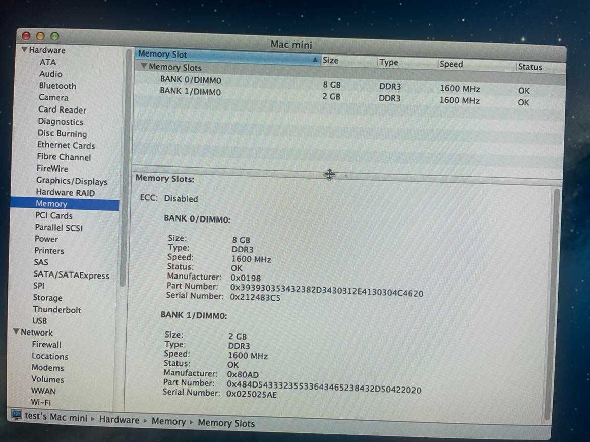Select ATA in the sidebar
This screenshot has width=590, height=442.
click(x=48, y=62)
